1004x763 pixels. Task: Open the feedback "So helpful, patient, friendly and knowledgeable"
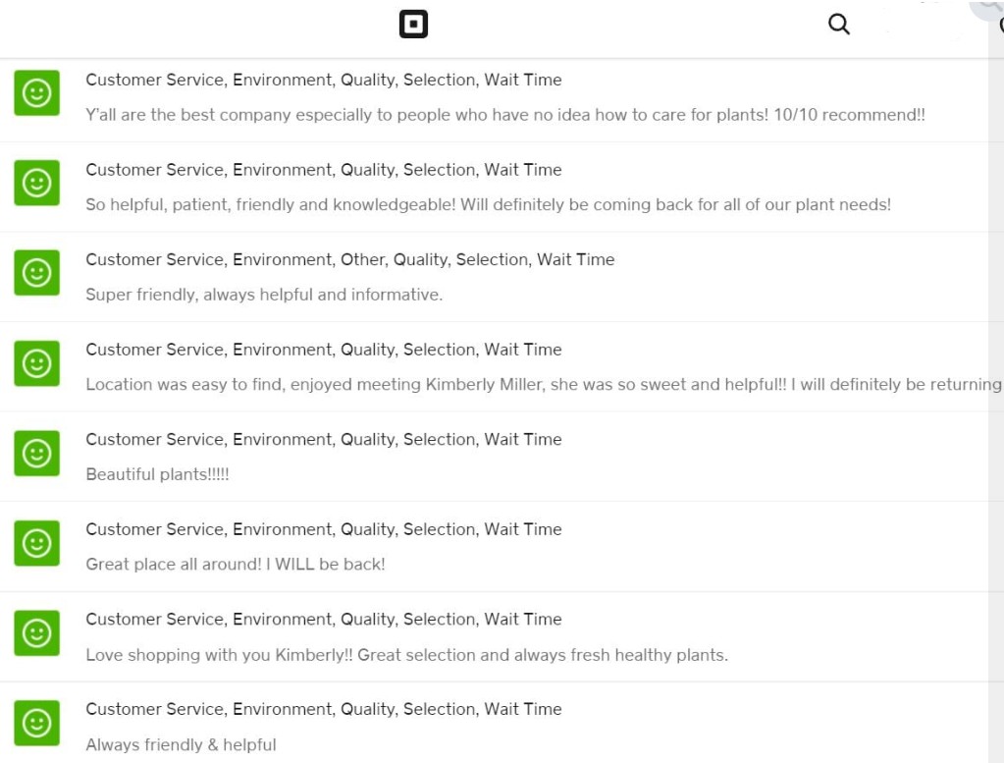[x=488, y=205]
